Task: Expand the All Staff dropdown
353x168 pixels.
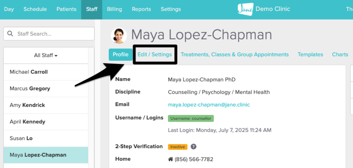Action: [x=46, y=55]
